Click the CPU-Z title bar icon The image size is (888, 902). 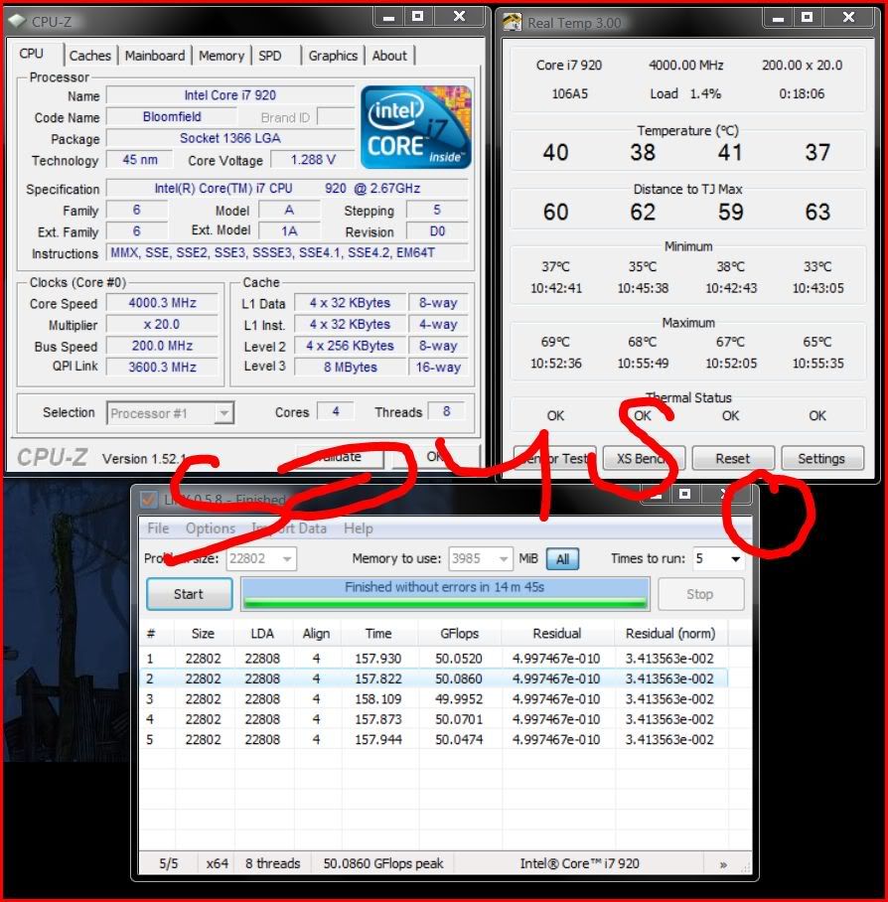pos(19,20)
